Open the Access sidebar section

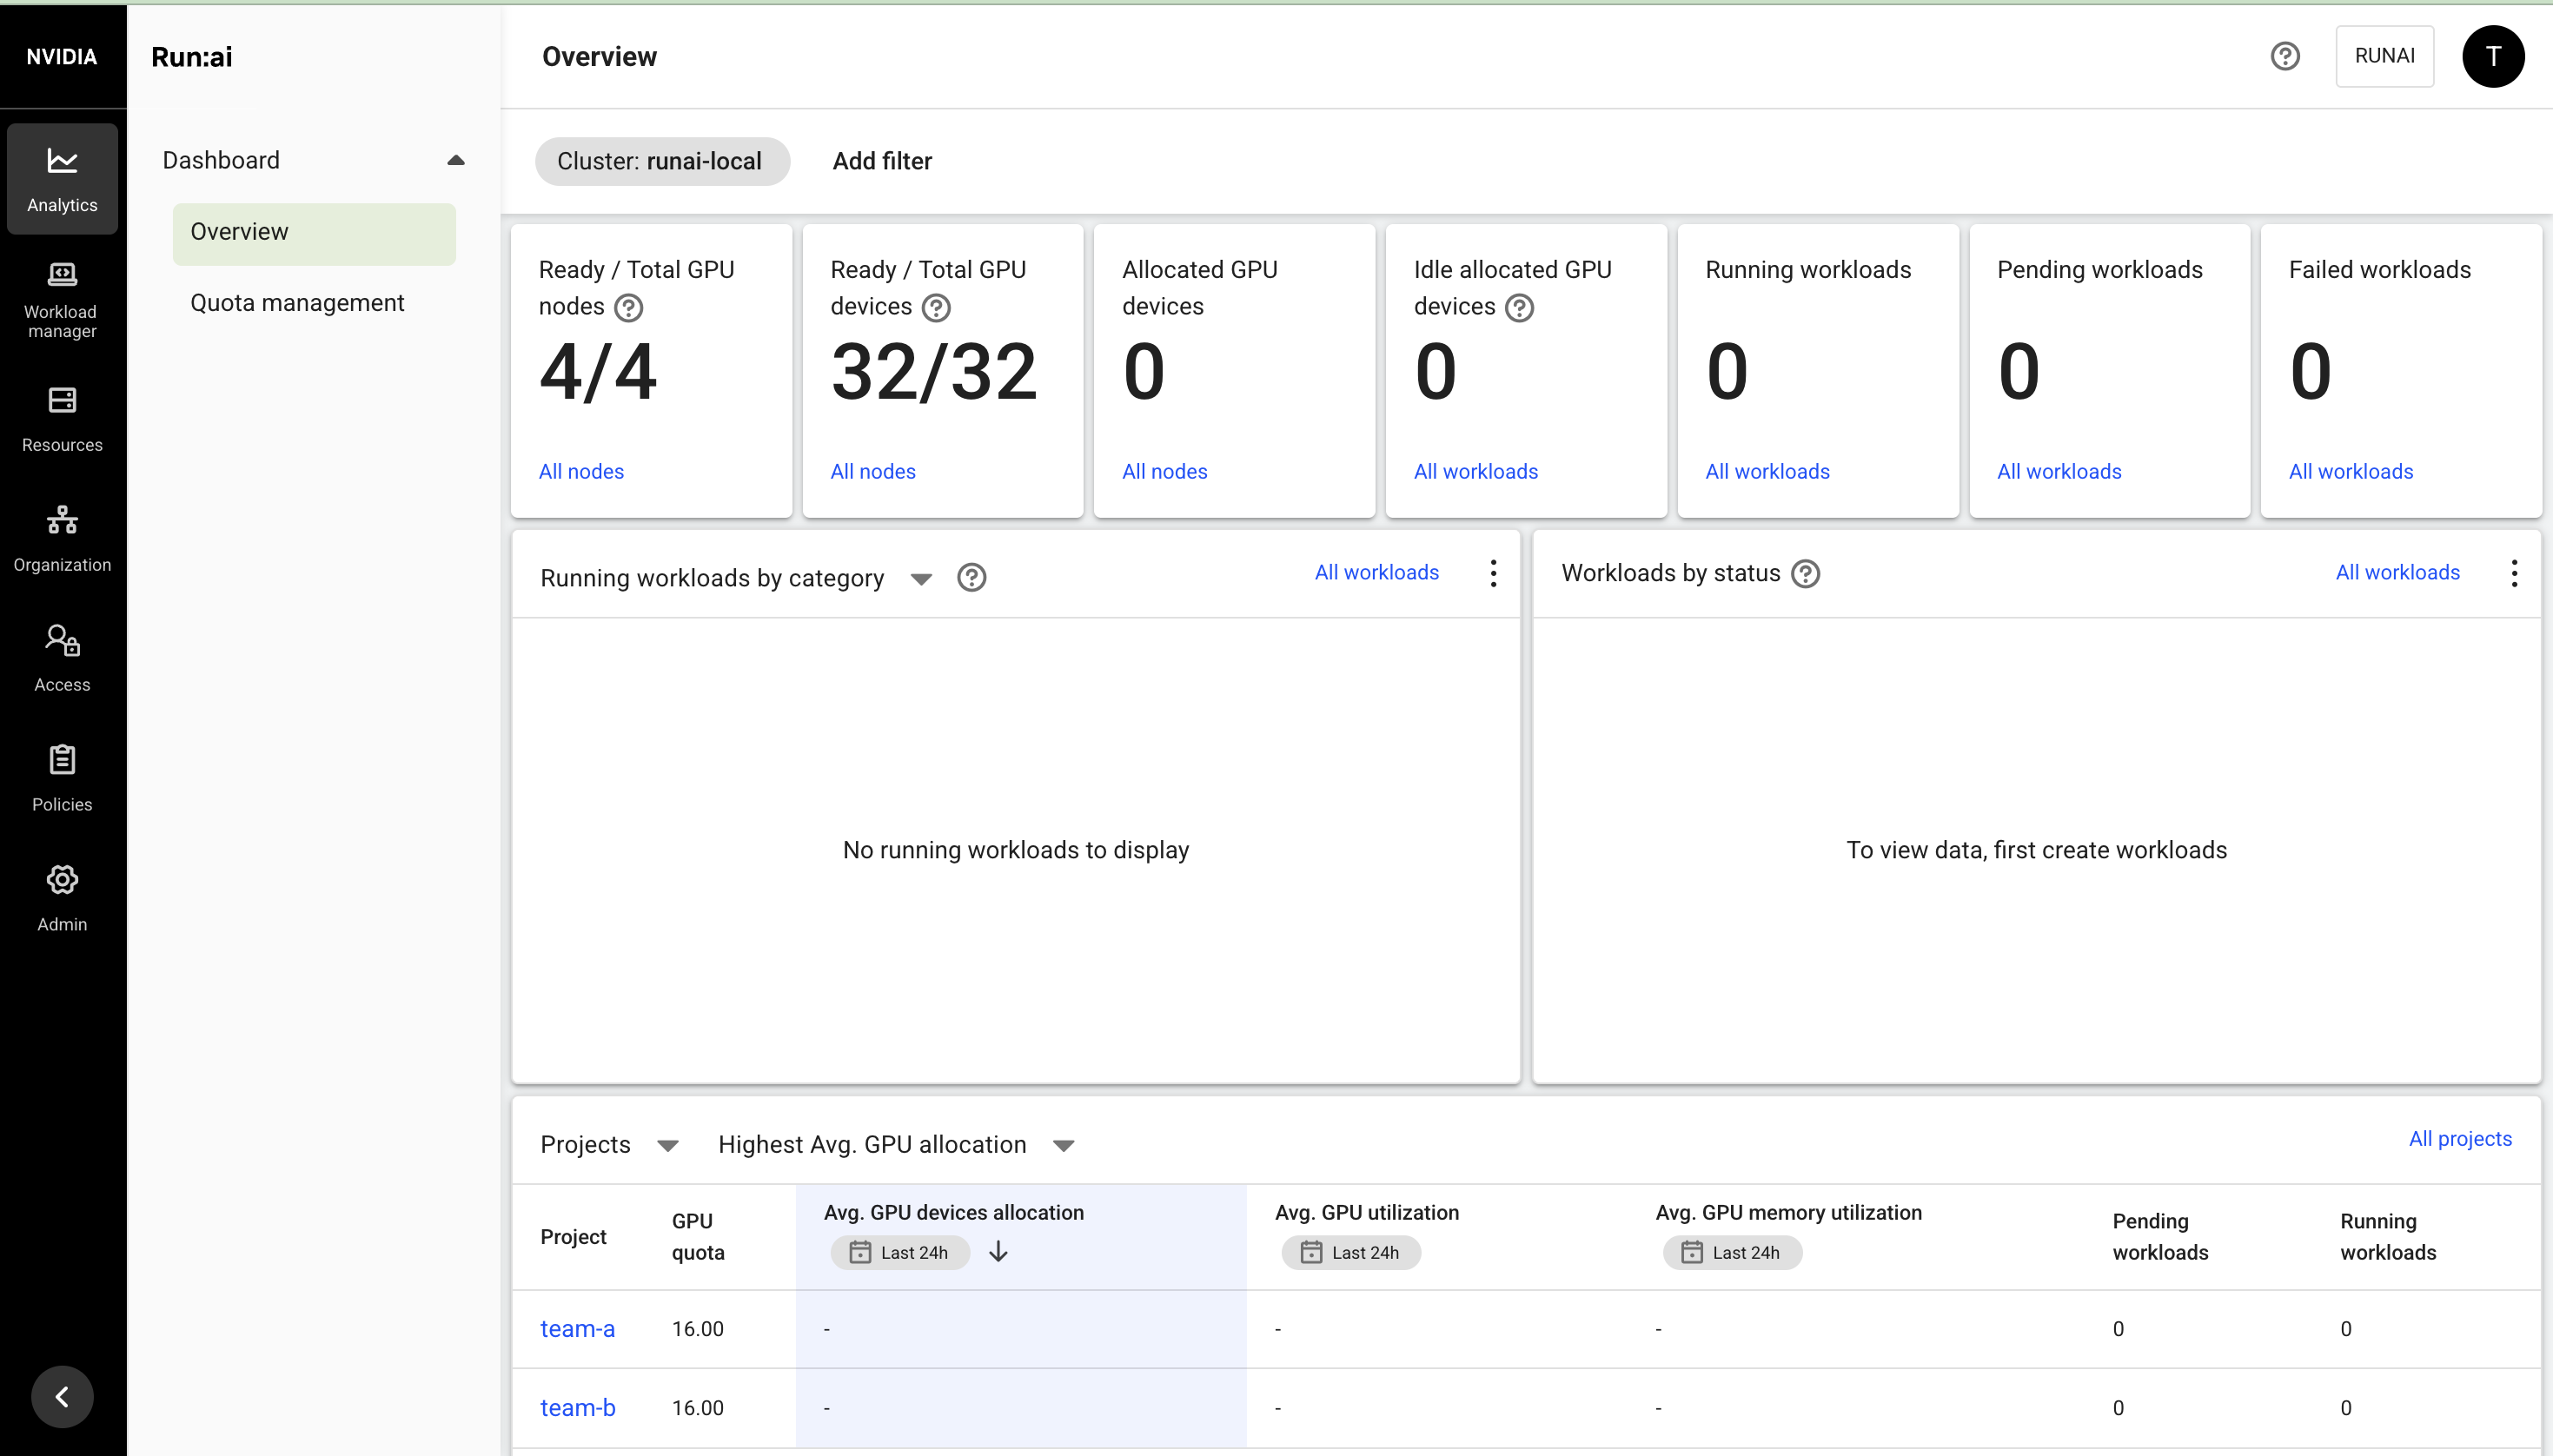pos(62,659)
